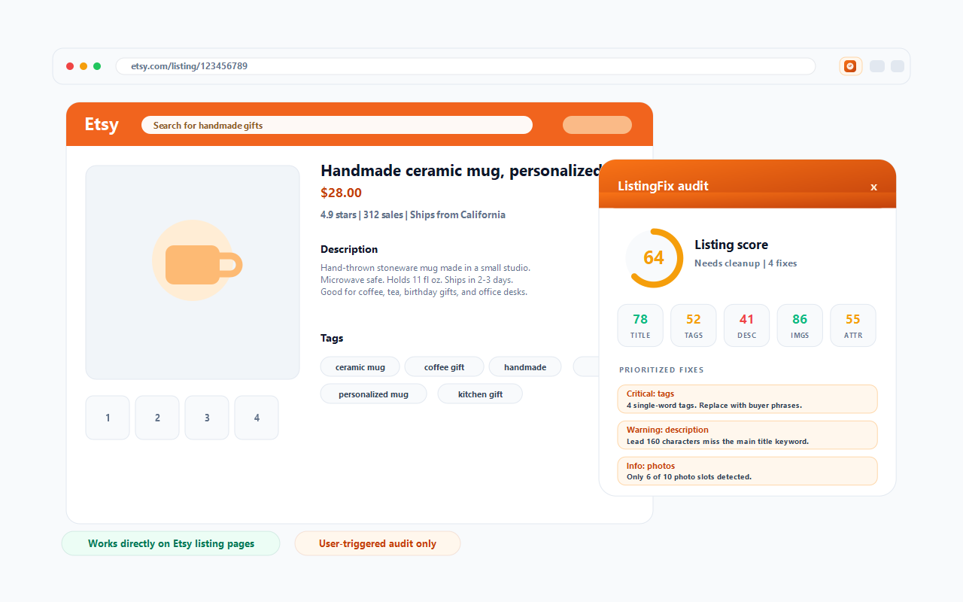Focus the Search for handmade gifts field
The image size is (963, 602).
pyautogui.click(x=337, y=125)
